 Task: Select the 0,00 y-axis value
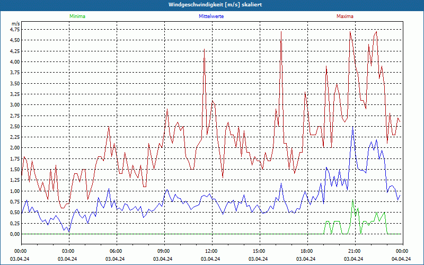pos(15,234)
